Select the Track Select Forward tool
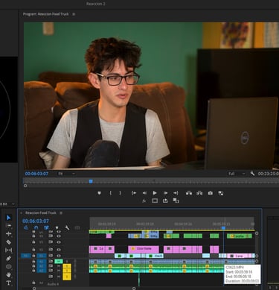The image size is (279, 290). pos(8,226)
